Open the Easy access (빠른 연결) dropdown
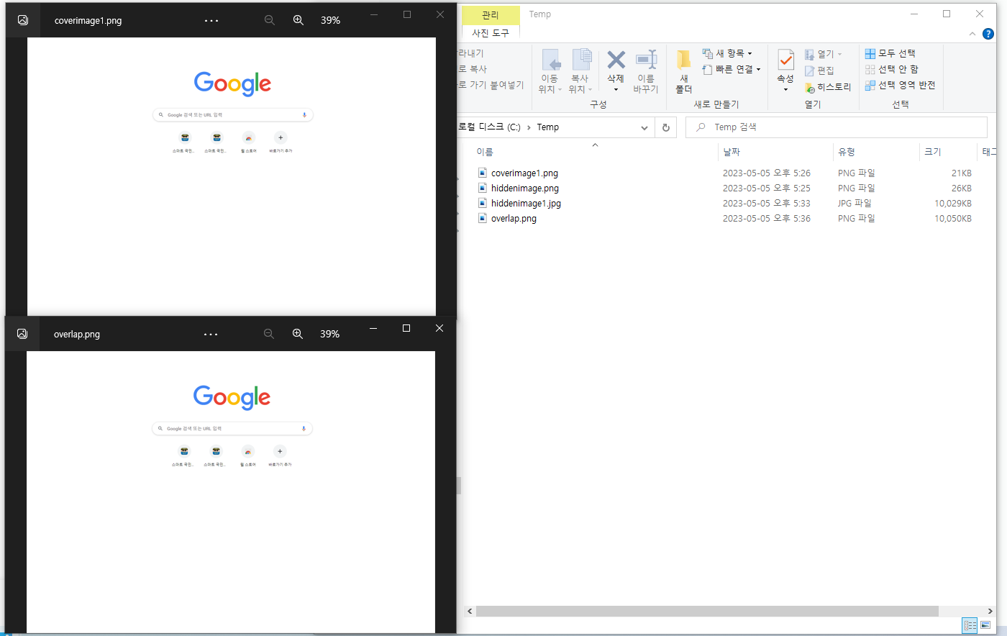Image resolution: width=1007 pixels, height=636 pixels. (732, 69)
